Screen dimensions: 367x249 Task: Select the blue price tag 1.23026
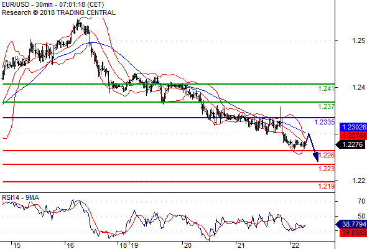point(353,127)
